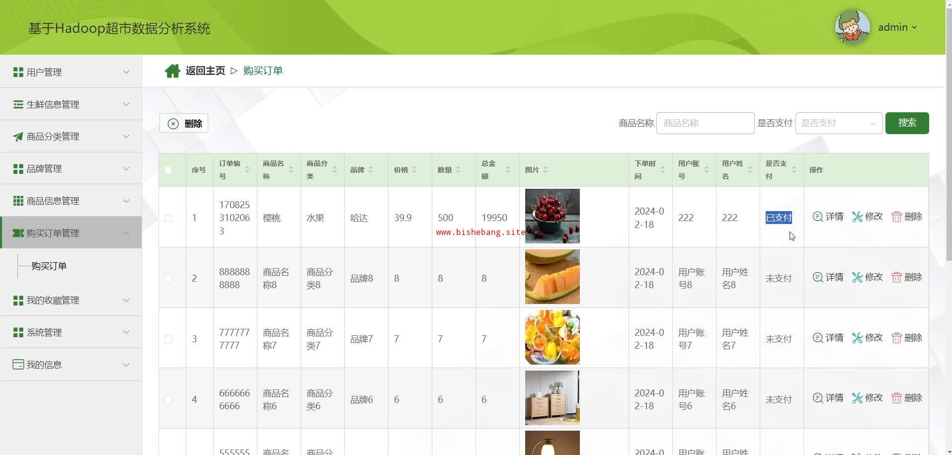This screenshot has height=455, width=952.
Task: Click the 品牌管理 grid icon
Action: point(18,169)
